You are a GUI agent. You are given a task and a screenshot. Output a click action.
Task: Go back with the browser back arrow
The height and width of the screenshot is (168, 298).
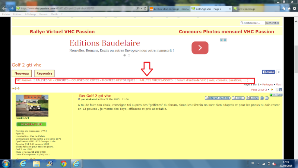[x=4, y=8]
